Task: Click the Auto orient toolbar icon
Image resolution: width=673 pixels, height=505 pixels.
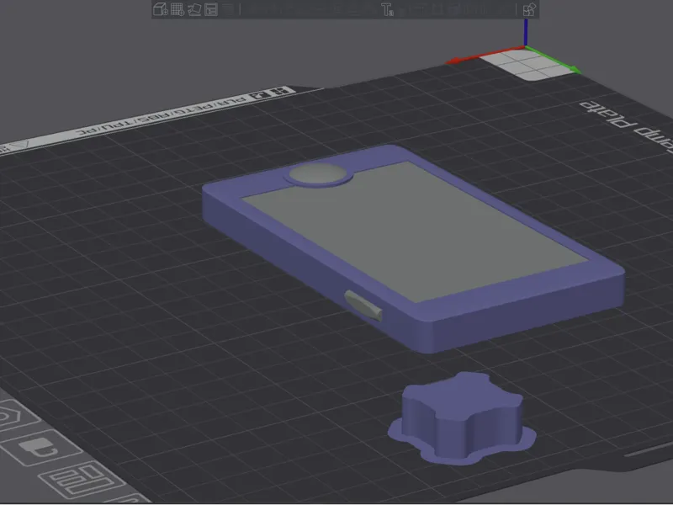Action: 194,9
